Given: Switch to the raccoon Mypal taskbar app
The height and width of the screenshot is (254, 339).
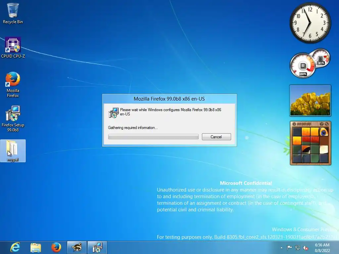Looking at the screenshot, I should pyautogui.click(x=77, y=247).
